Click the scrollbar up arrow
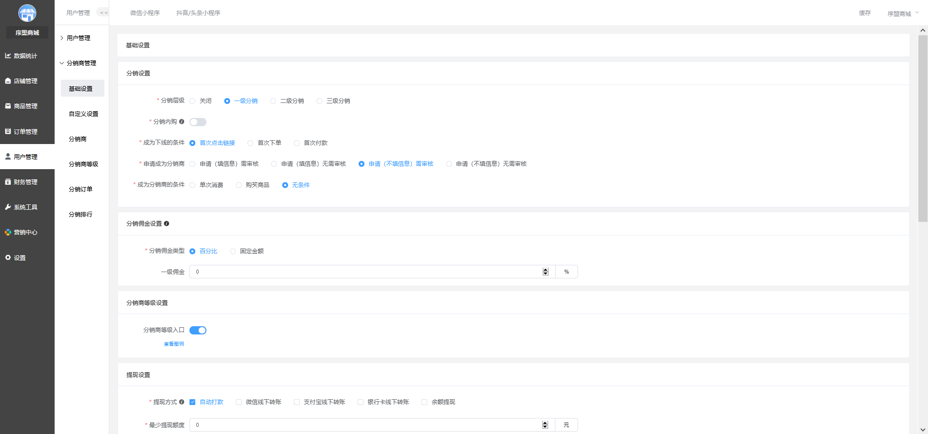928x434 pixels. coord(923,30)
